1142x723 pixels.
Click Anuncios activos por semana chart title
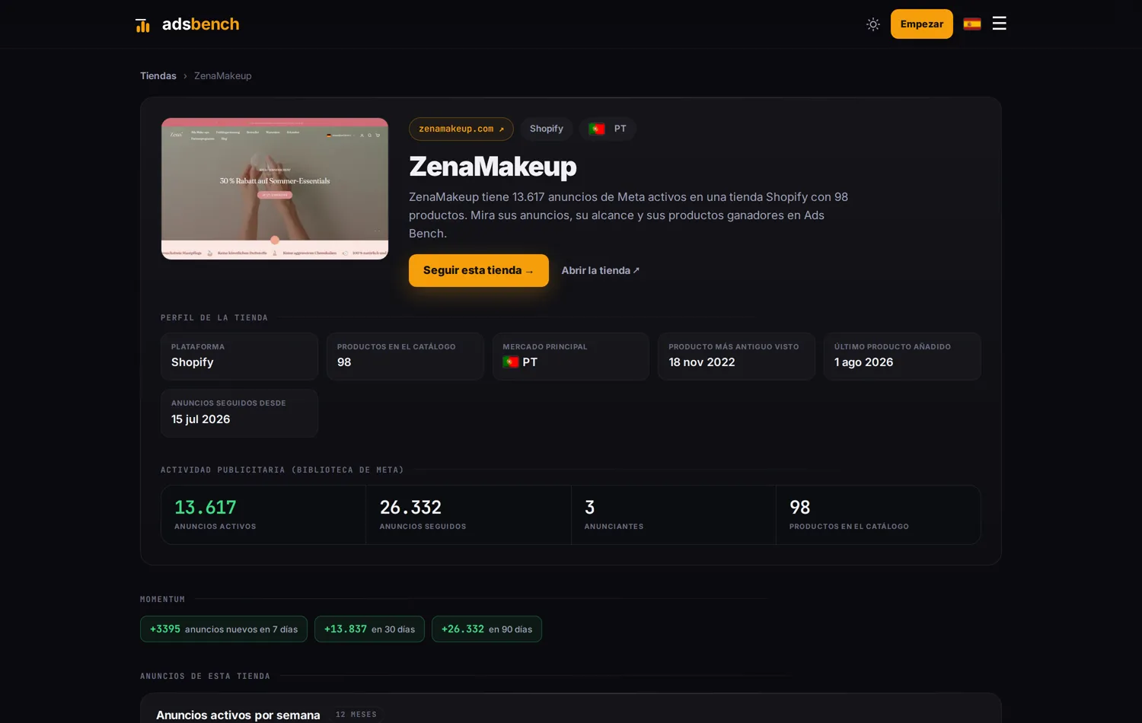(238, 715)
